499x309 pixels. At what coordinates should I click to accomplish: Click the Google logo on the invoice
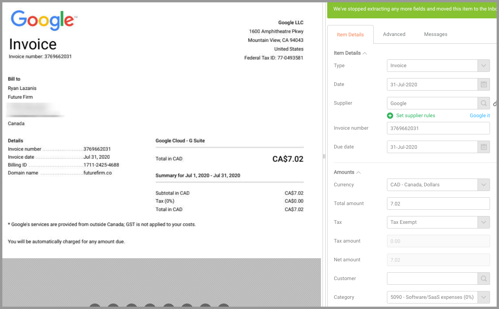(x=44, y=20)
